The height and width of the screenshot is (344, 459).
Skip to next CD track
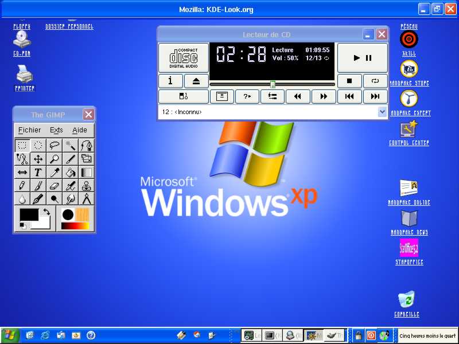[375, 96]
